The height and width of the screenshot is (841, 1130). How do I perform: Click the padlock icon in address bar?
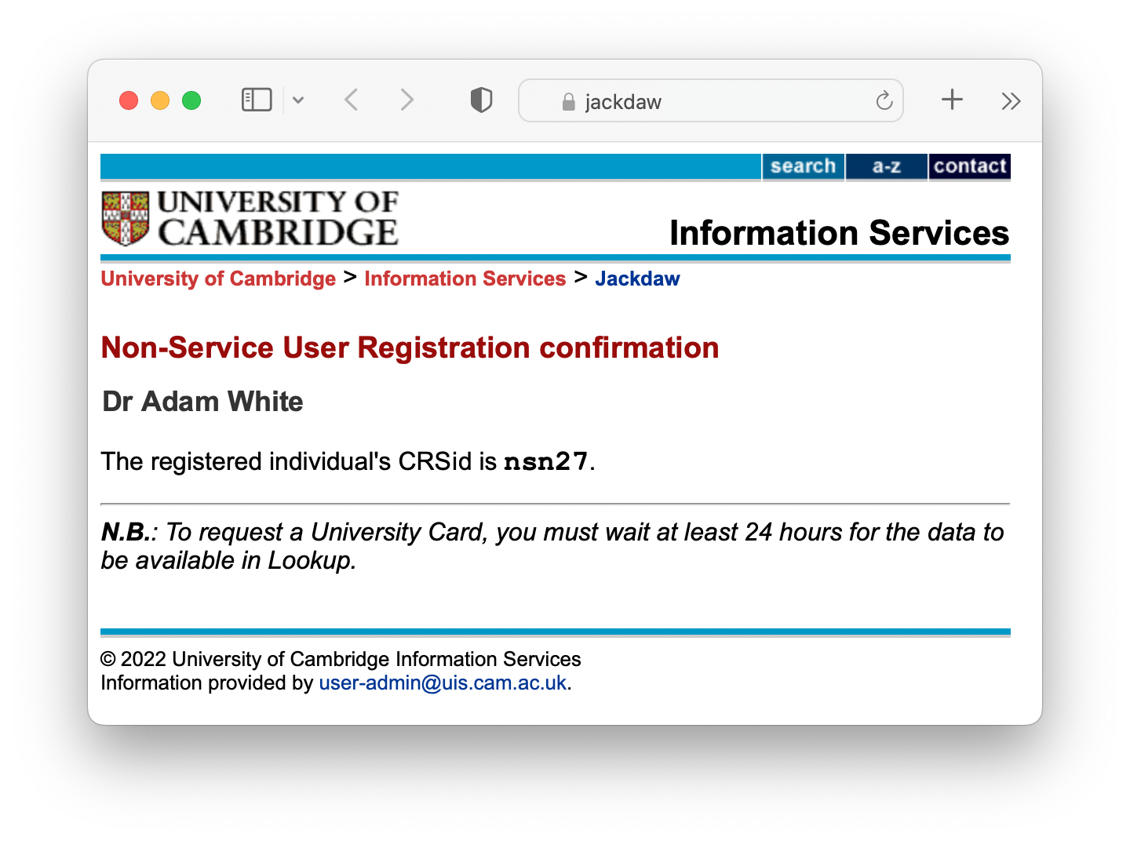(x=569, y=102)
